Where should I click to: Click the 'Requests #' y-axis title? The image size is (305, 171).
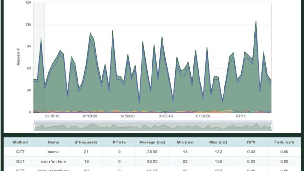[x=18, y=57]
